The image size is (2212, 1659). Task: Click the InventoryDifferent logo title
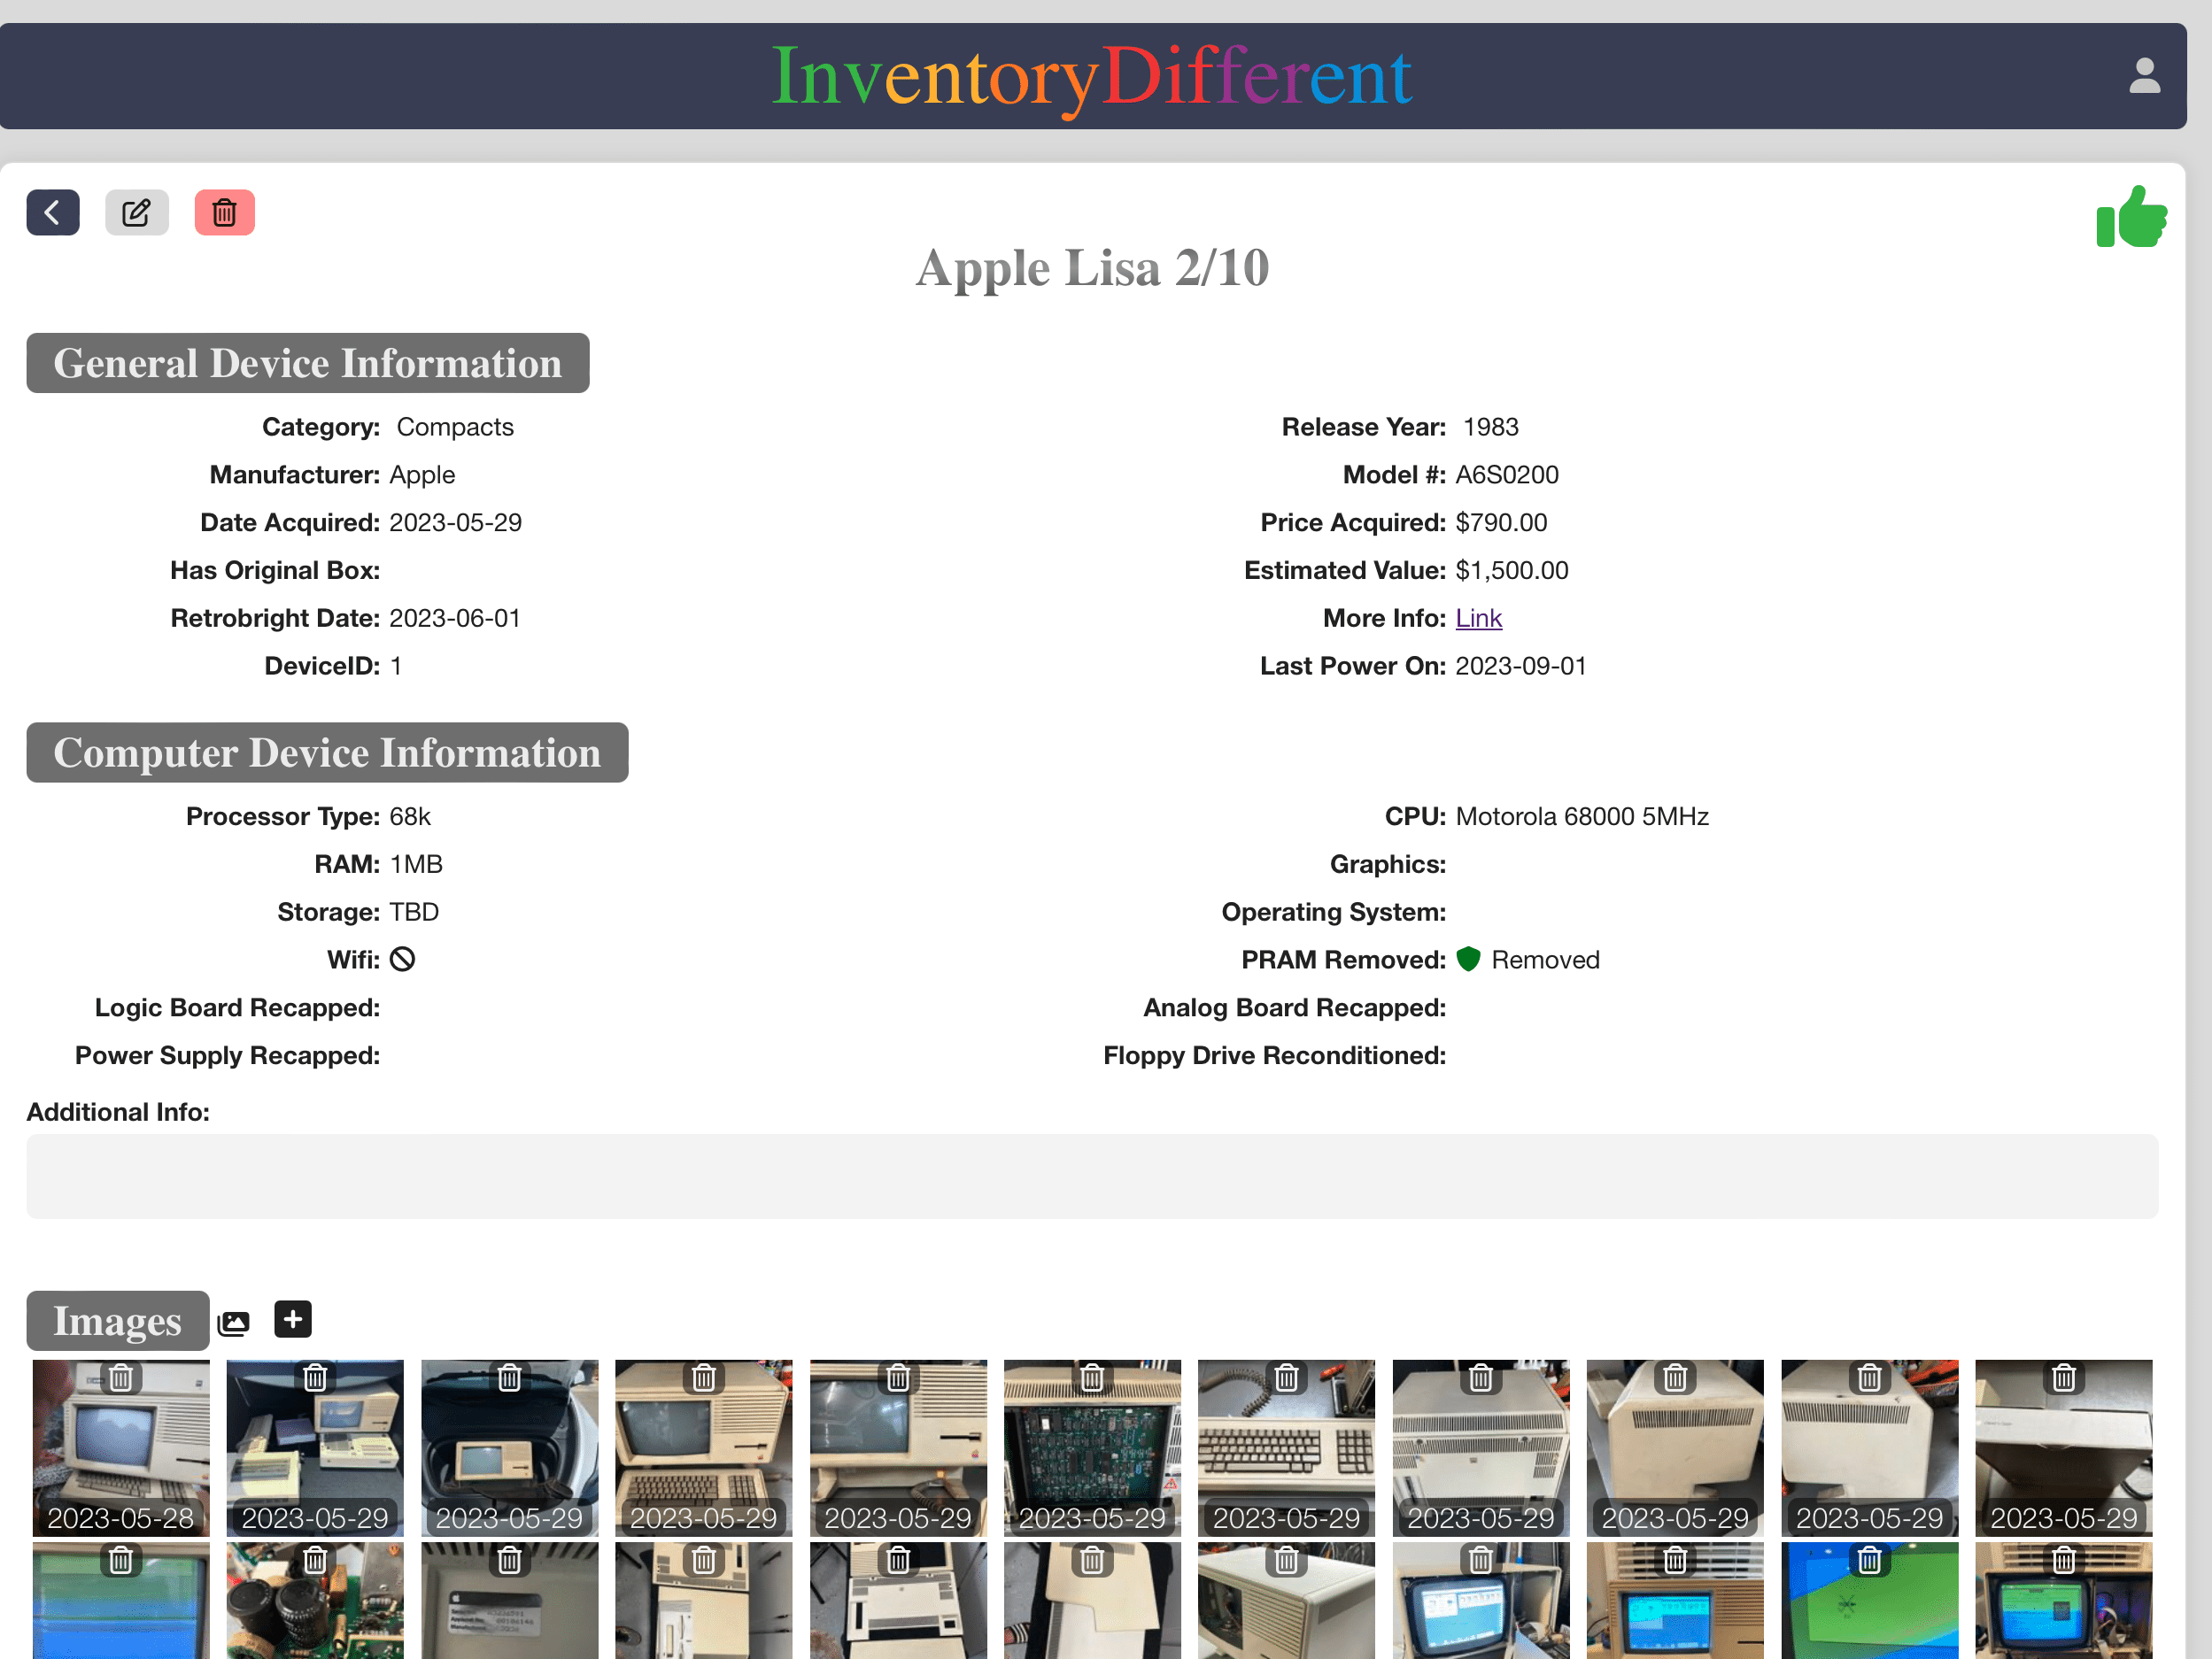pyautogui.click(x=1092, y=76)
